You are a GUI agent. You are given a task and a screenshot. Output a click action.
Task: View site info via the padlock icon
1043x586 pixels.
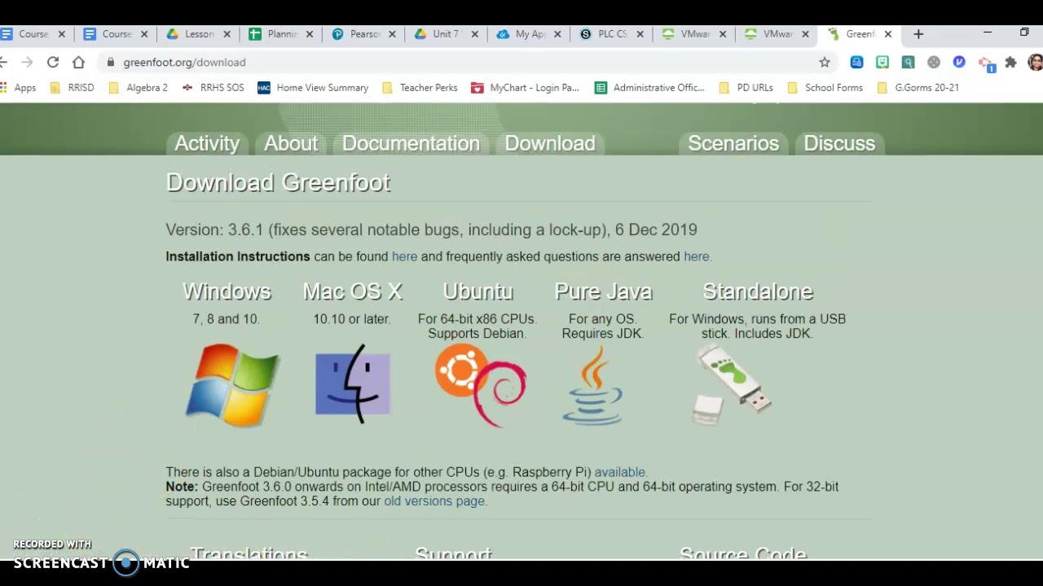pos(111,62)
